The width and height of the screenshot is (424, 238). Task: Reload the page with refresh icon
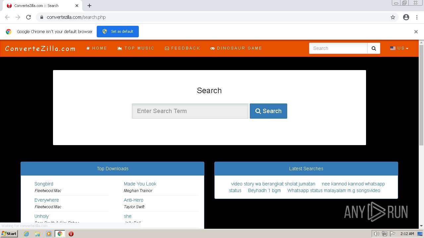28,17
